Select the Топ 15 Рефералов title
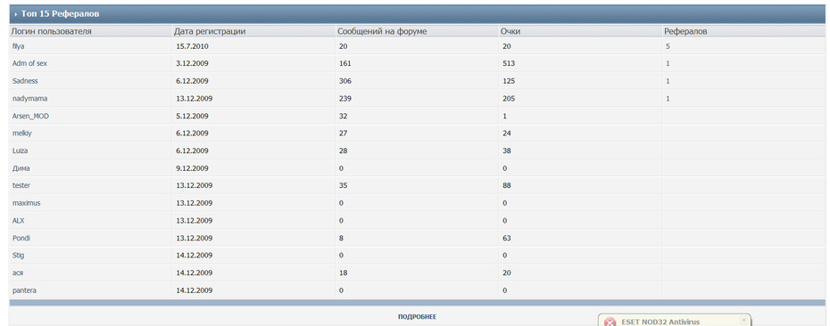 click(x=61, y=14)
